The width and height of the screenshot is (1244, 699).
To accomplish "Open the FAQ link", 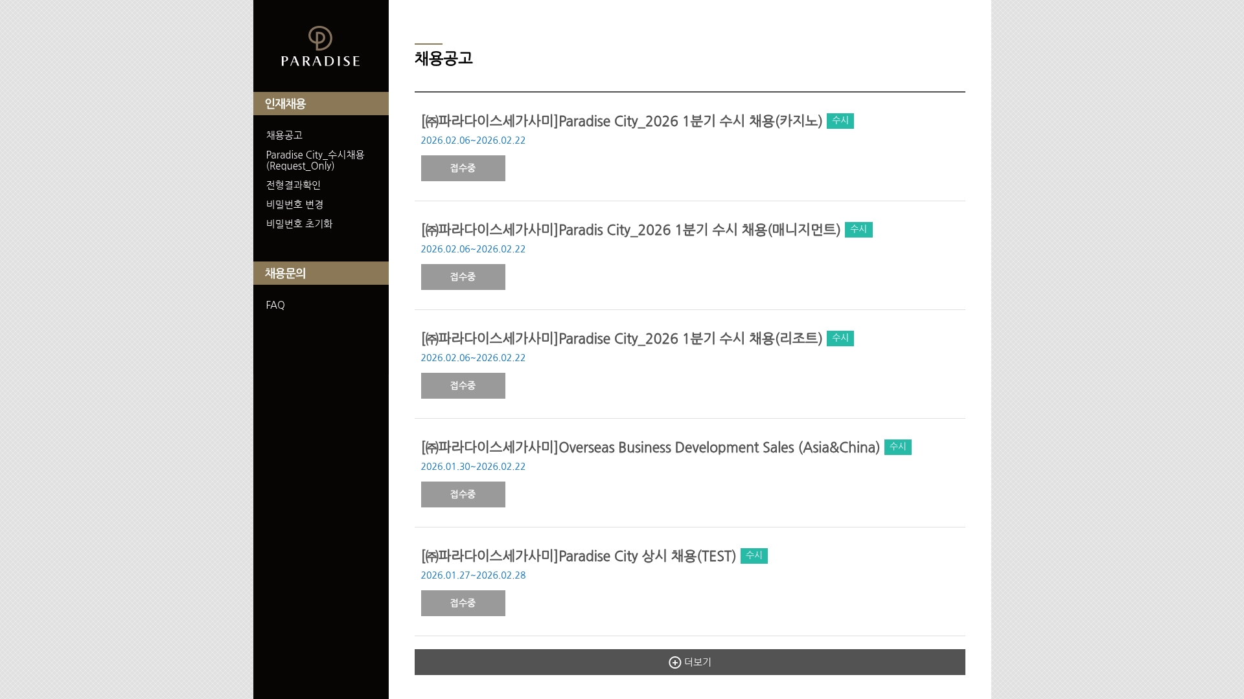I will [x=275, y=305].
